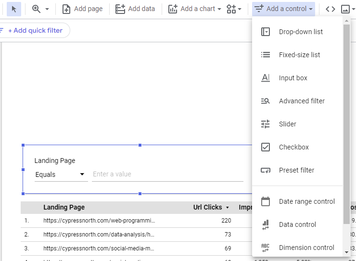Click the Data control chart icon
This screenshot has height=261, width=356.
pos(266,225)
